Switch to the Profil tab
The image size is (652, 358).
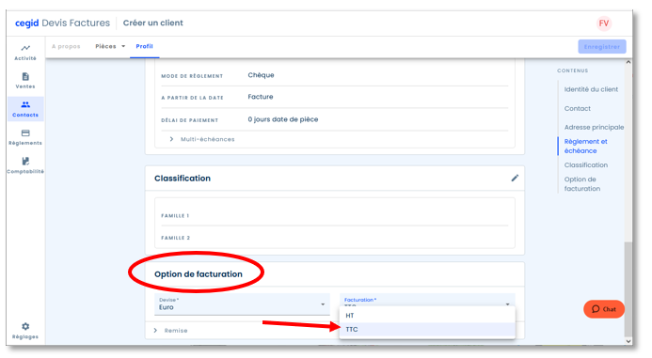tap(144, 46)
